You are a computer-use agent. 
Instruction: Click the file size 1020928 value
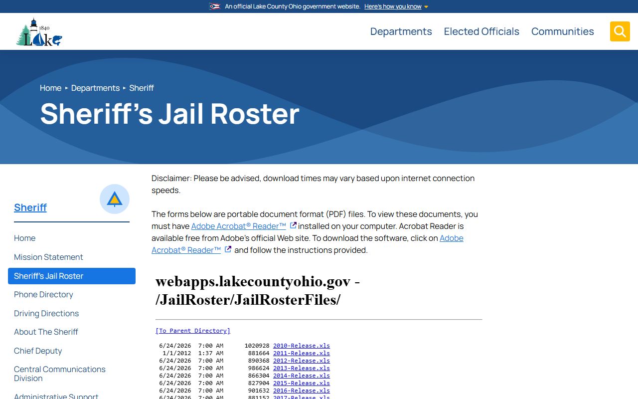[x=257, y=346]
